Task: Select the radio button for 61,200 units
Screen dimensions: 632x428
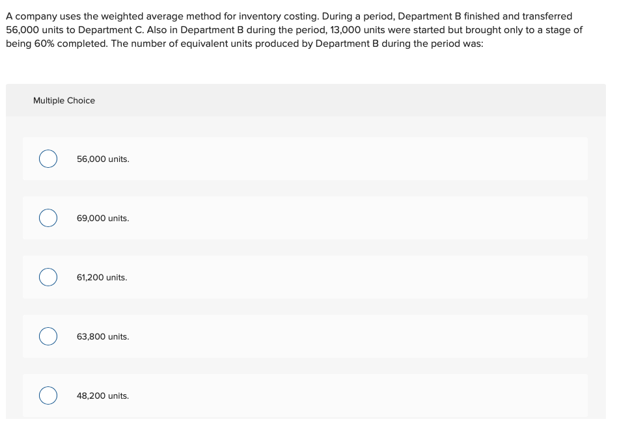Action: pos(48,277)
